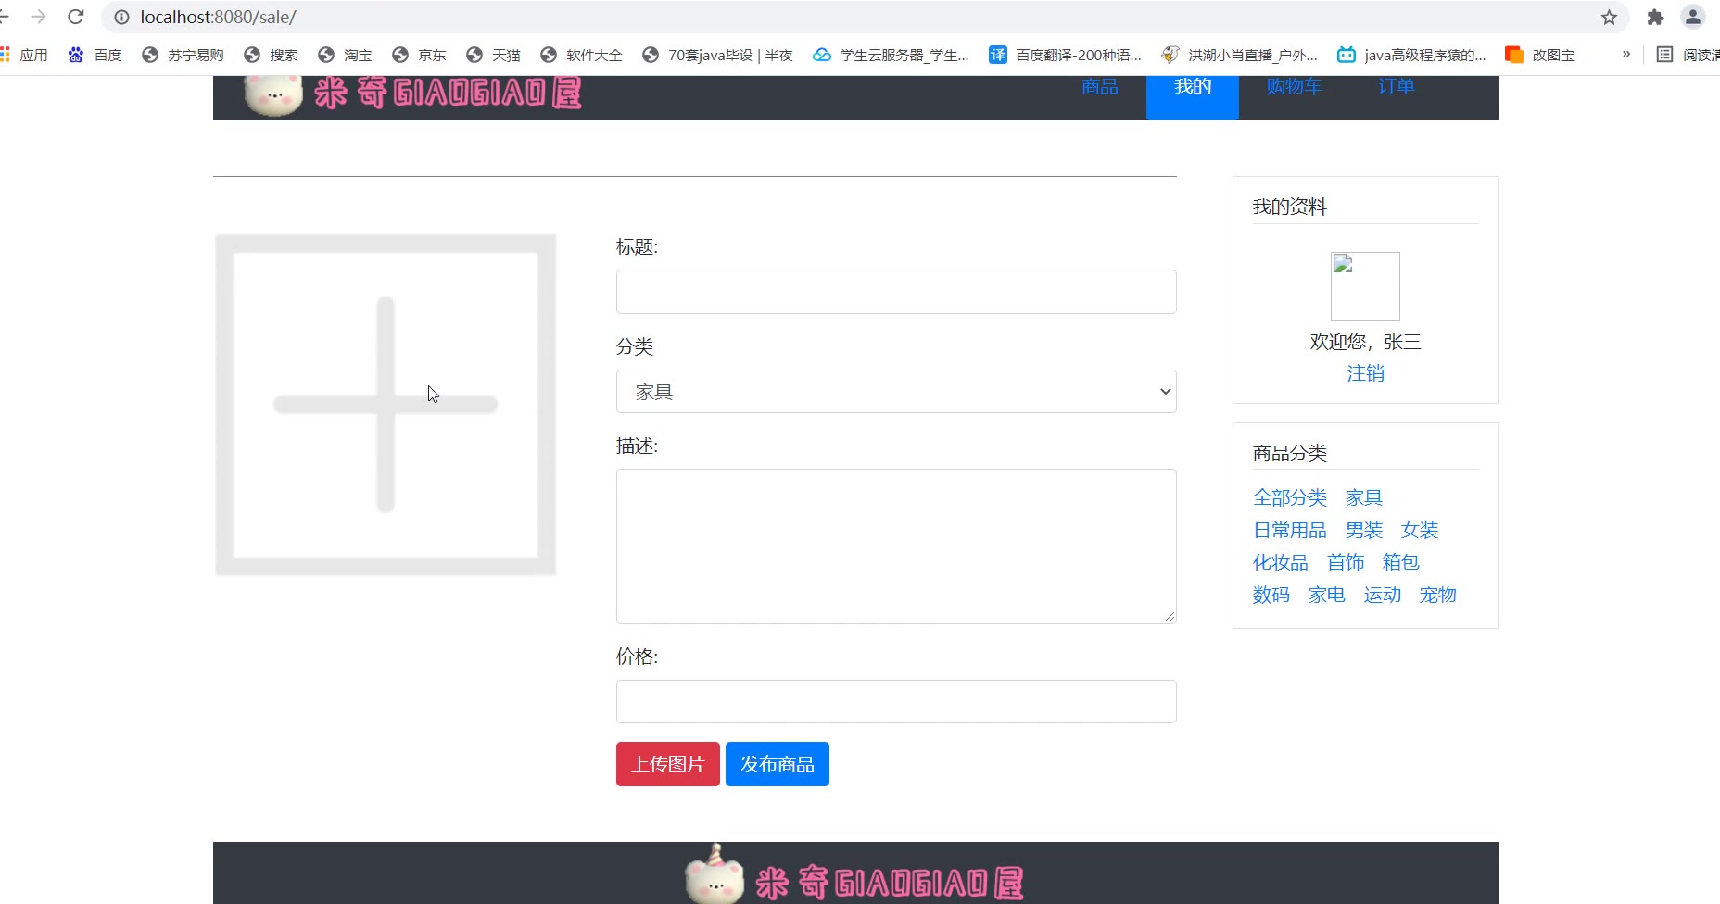Select the 首饰 category link
The height and width of the screenshot is (904, 1720).
pos(1346,562)
